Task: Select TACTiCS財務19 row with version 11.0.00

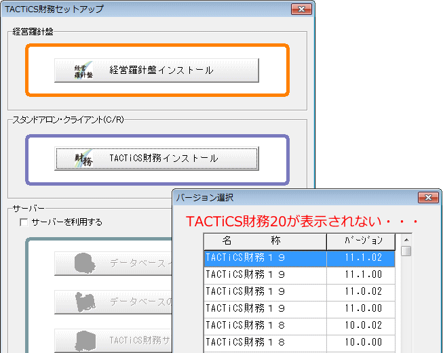Action: (299, 309)
